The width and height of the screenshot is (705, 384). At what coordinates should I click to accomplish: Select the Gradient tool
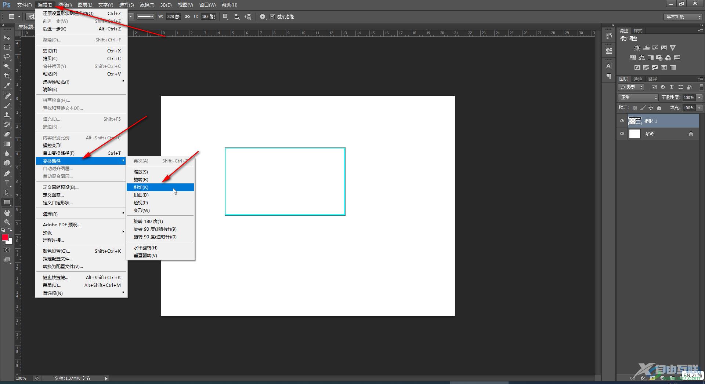[7, 144]
